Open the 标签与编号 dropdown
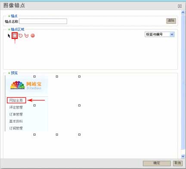This screenshot has height=169, width=186. point(160,35)
